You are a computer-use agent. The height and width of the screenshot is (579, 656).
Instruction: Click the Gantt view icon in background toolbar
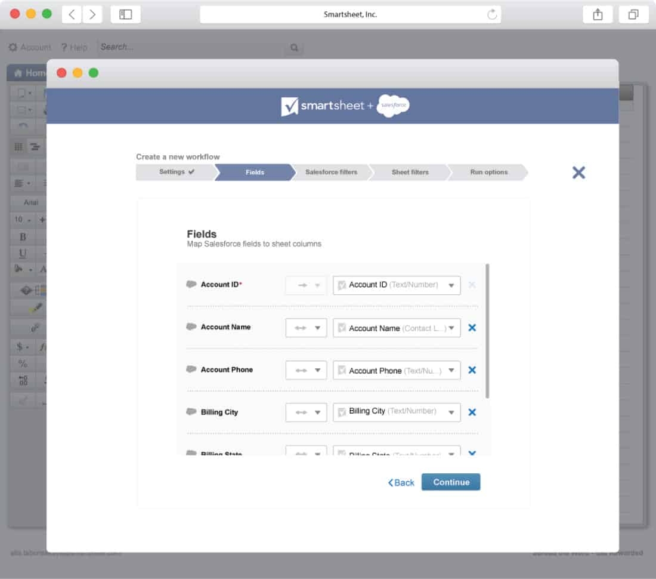pos(35,146)
